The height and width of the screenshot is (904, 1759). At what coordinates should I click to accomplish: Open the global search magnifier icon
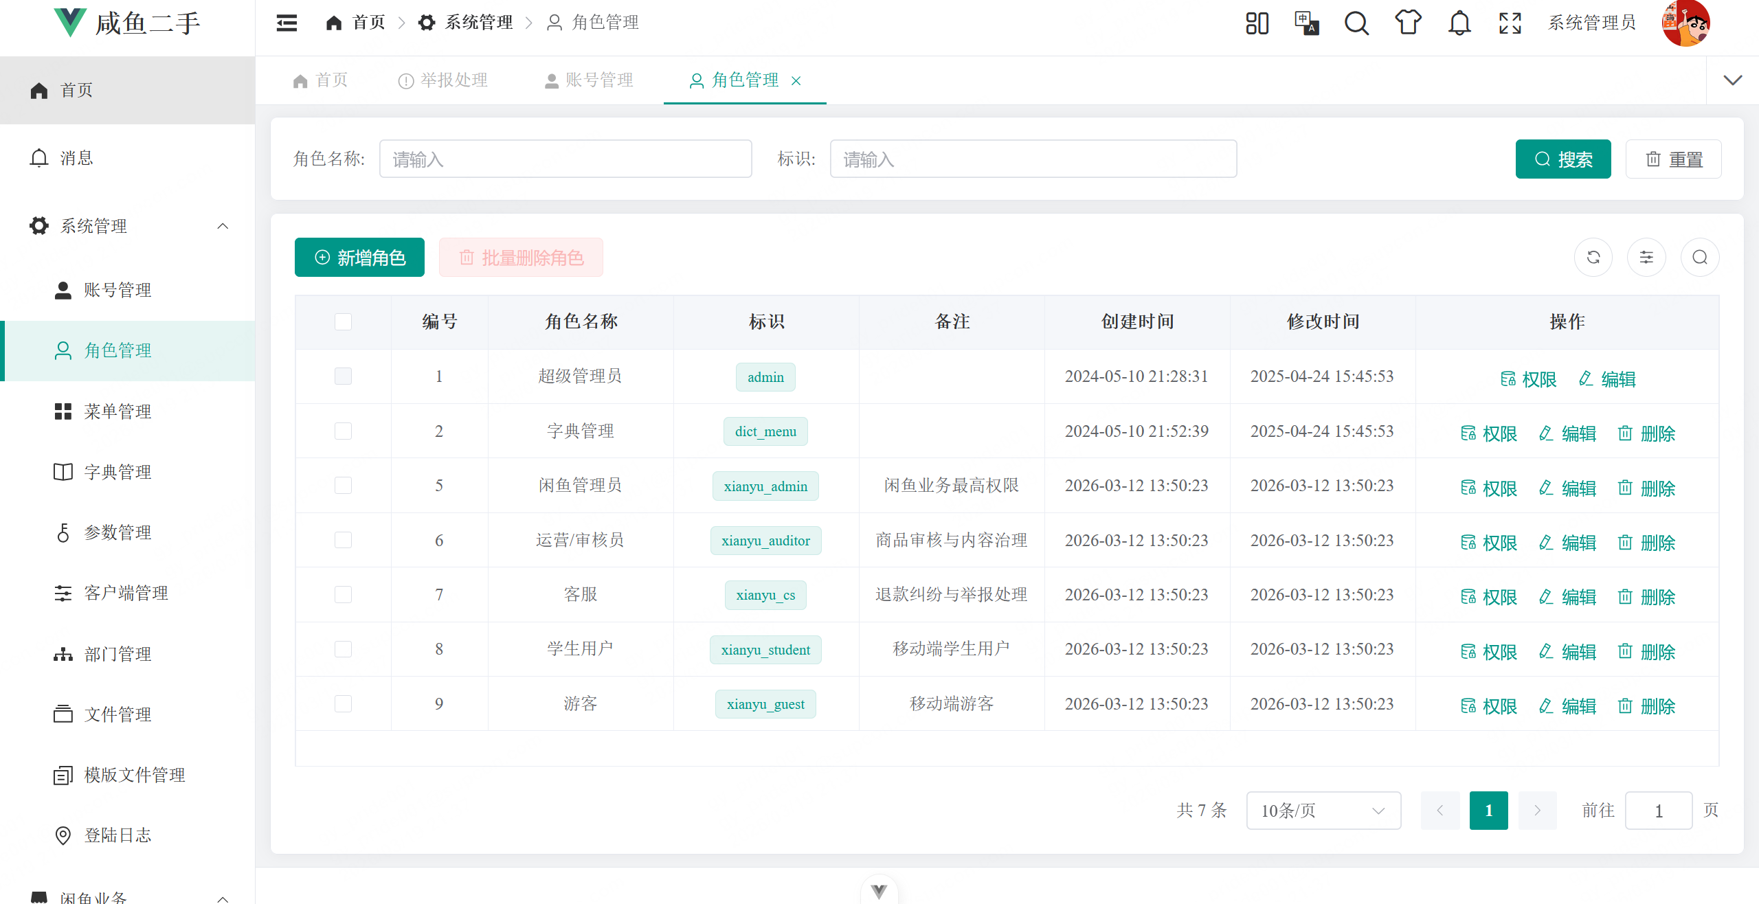(x=1357, y=22)
